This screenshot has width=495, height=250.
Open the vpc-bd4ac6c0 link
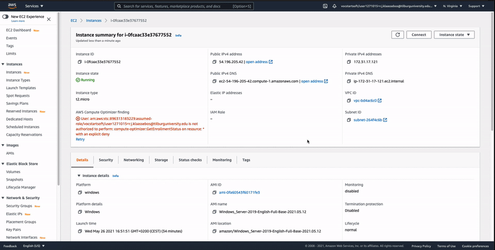364,100
